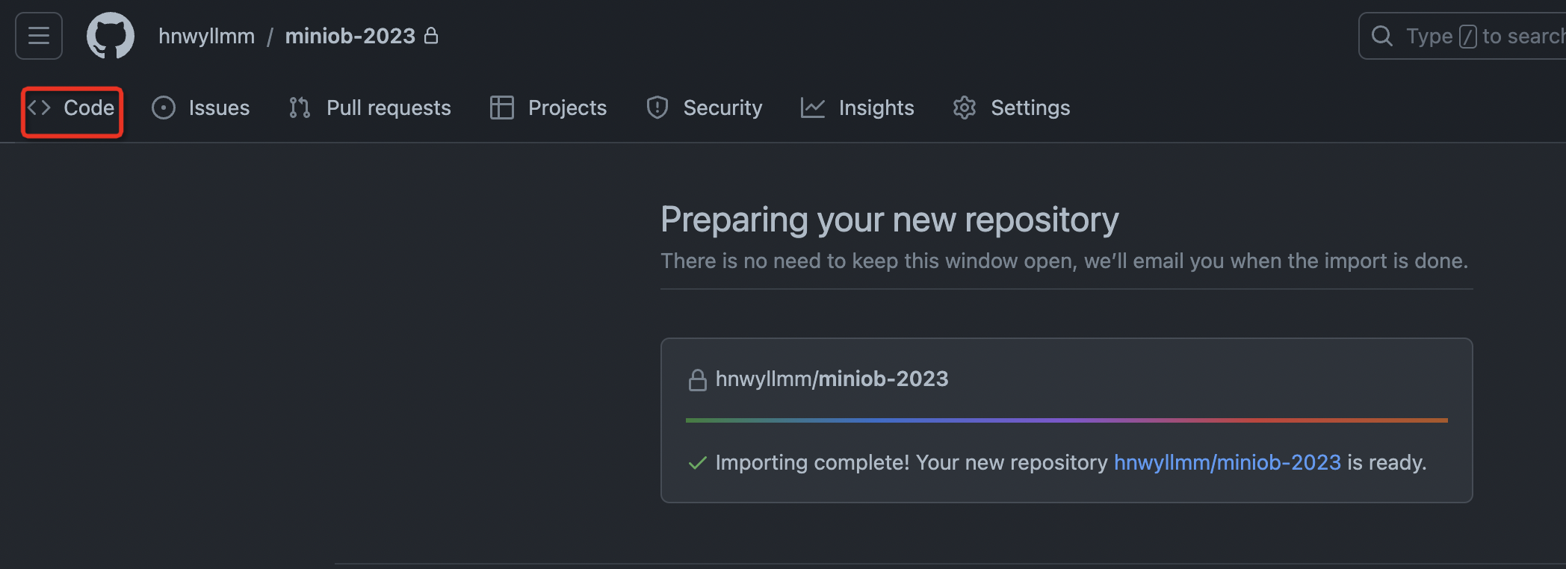Click the green checkmark import status icon
The height and width of the screenshot is (569, 1566).
[x=697, y=464]
